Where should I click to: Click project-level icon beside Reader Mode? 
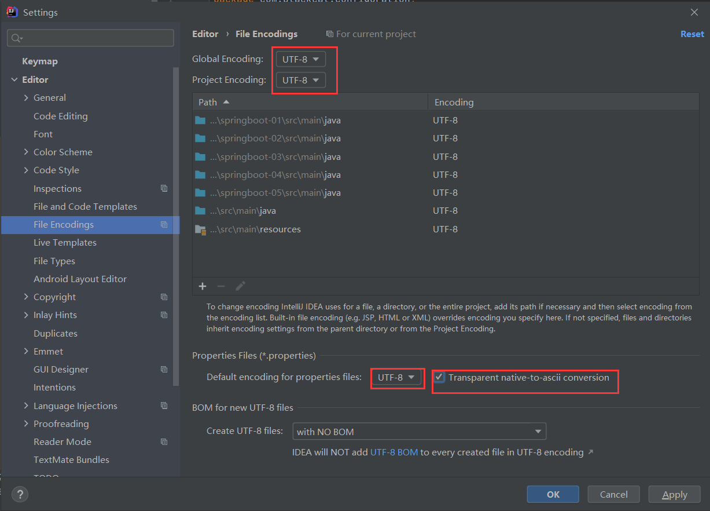164,442
